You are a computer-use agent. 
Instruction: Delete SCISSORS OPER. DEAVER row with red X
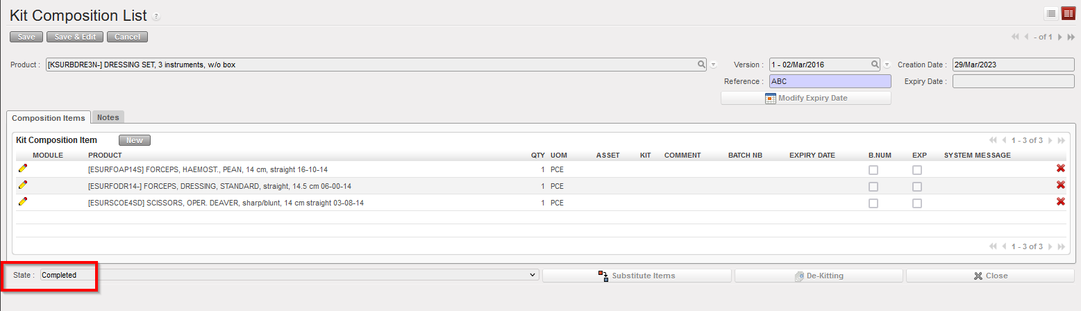(1060, 202)
